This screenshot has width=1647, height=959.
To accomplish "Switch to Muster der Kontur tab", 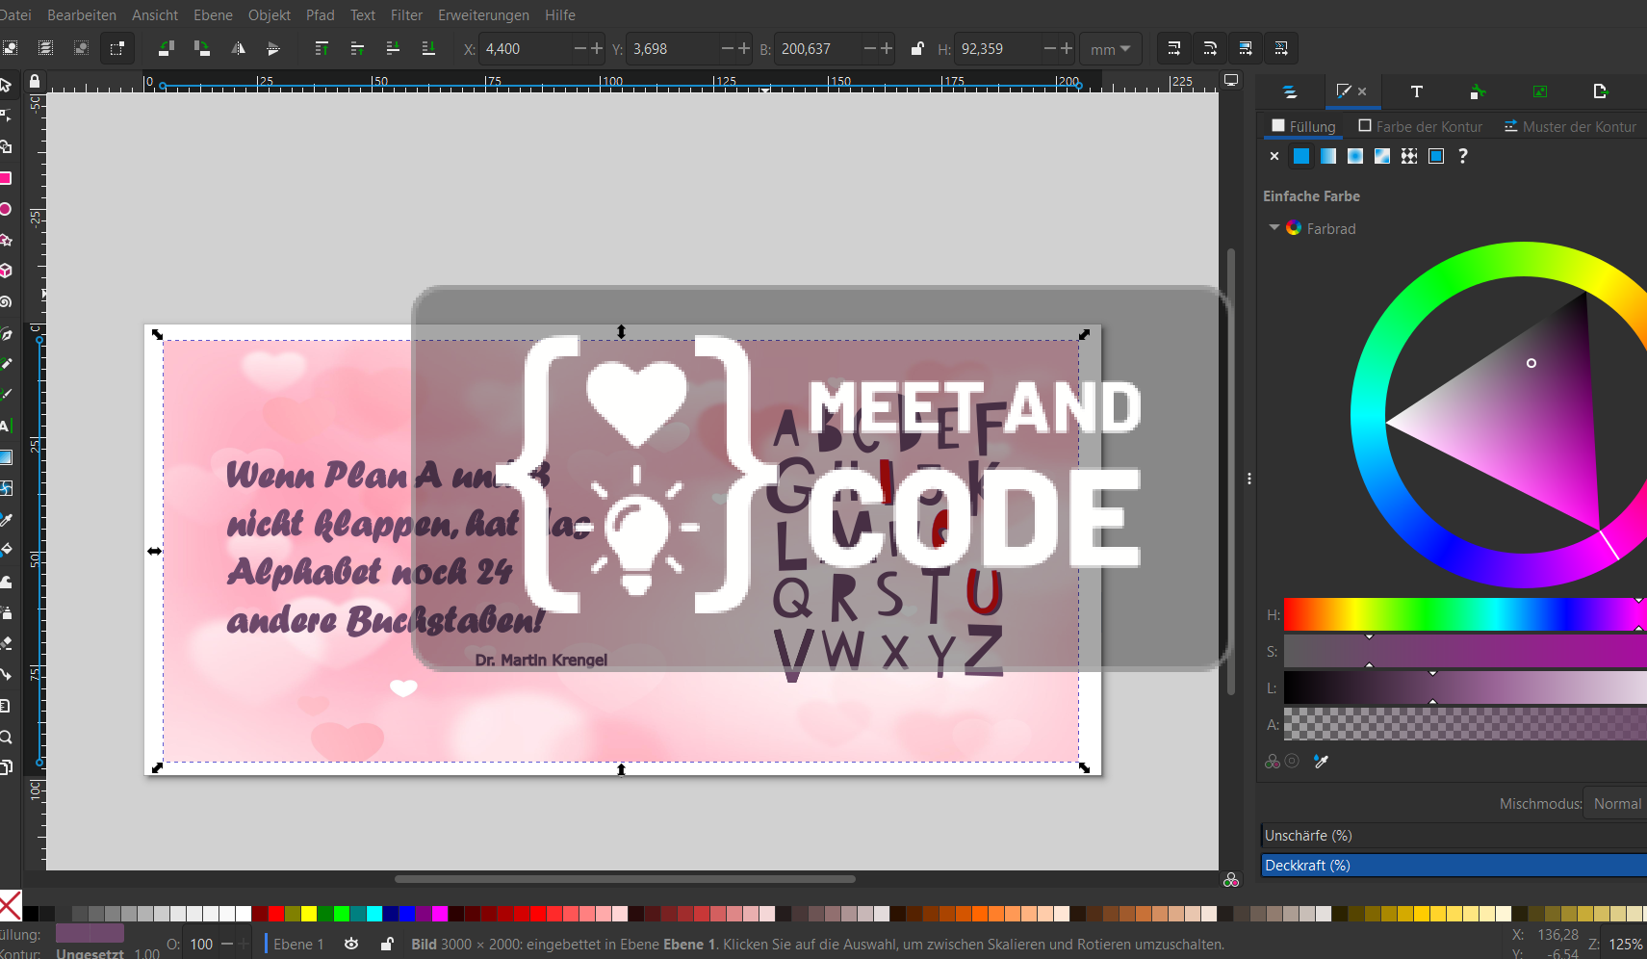I will pyautogui.click(x=1570, y=126).
